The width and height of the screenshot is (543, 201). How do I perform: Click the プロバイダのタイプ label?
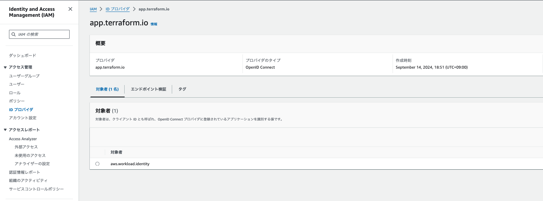(x=263, y=60)
